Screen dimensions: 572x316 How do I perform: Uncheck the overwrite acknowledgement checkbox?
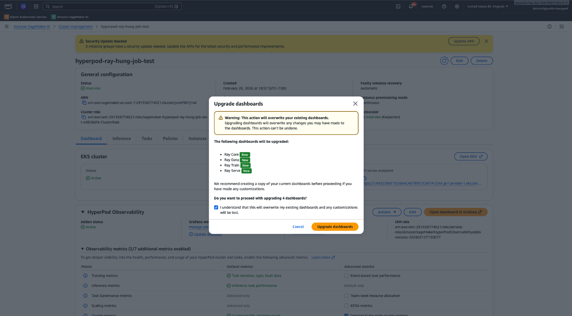[x=216, y=208]
